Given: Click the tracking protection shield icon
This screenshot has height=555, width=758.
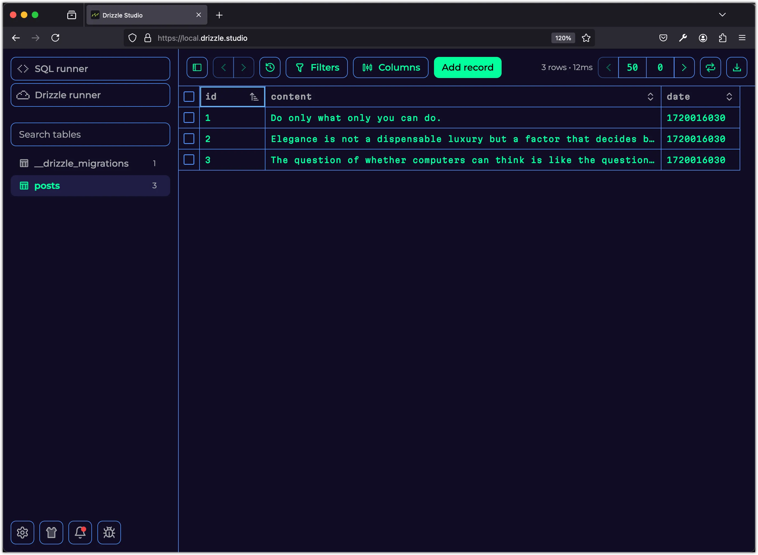Looking at the screenshot, I should [133, 38].
